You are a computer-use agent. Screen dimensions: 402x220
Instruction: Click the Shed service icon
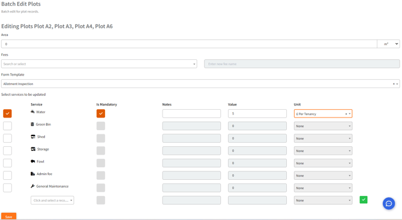point(33,137)
